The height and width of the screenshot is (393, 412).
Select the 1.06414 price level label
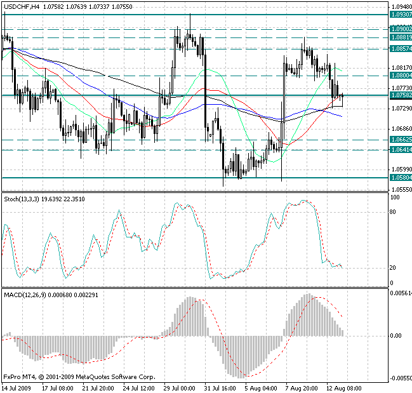pos(400,150)
